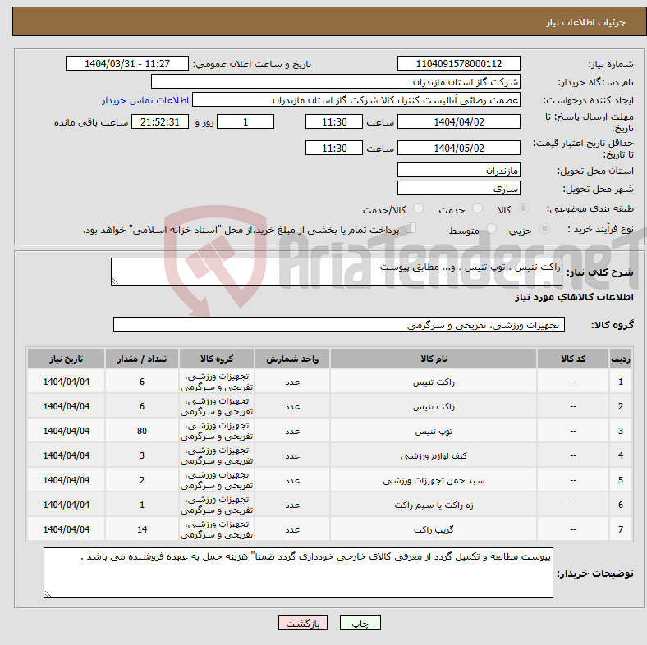Select the خدمت radio button
Viewport: 647px width, 645px height.
pyautogui.click(x=477, y=208)
